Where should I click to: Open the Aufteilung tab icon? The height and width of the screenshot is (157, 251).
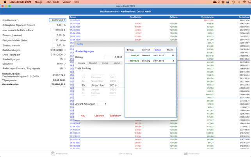pyautogui.click(x=120, y=153)
